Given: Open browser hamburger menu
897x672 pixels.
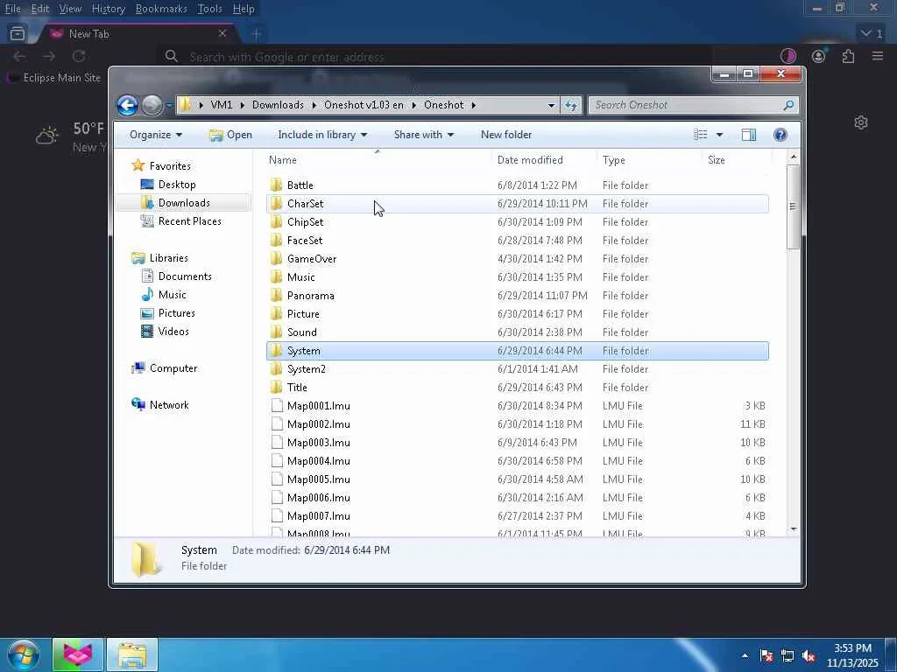Looking at the screenshot, I should tap(878, 56).
